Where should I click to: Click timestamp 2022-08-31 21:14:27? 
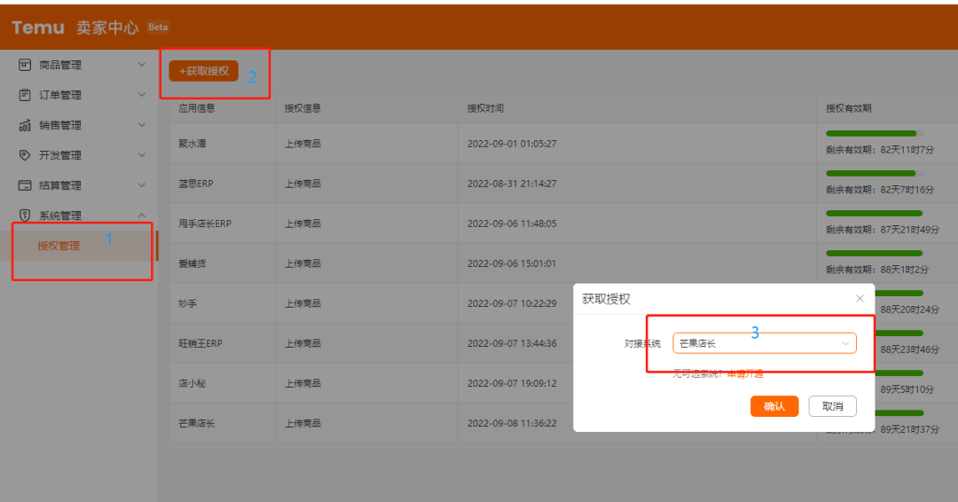pos(512,184)
